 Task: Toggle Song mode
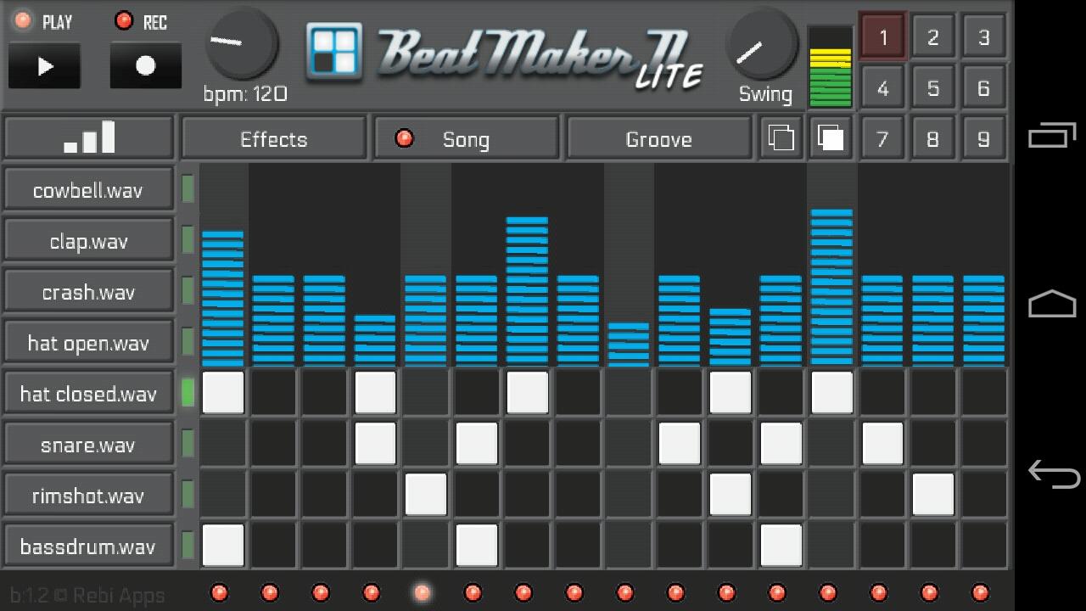click(x=466, y=138)
